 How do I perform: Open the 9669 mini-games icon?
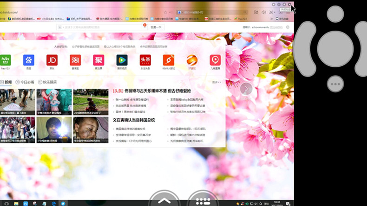click(169, 60)
